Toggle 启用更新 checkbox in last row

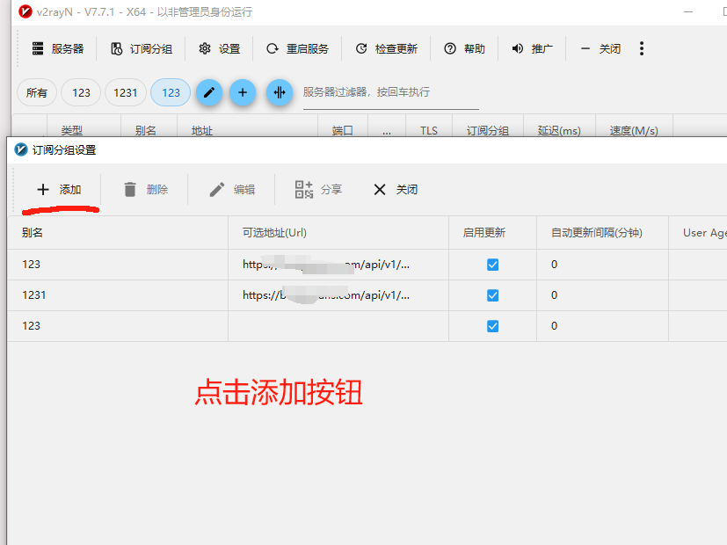[x=492, y=326]
